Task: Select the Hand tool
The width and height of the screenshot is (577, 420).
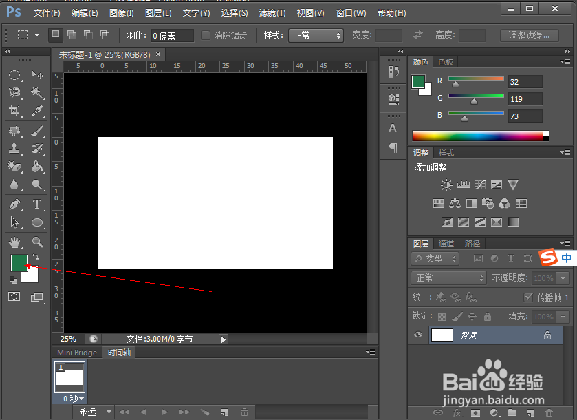Action: [x=14, y=242]
